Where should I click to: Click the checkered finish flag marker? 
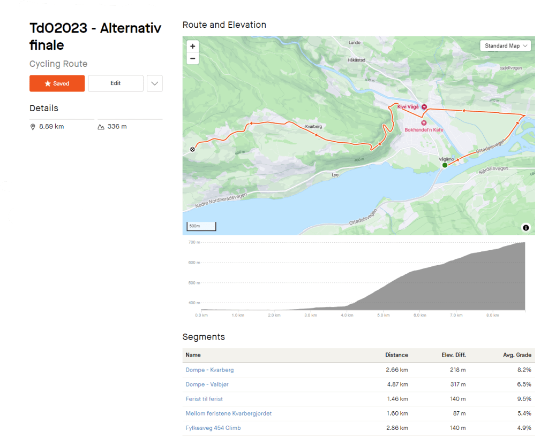[x=192, y=150]
